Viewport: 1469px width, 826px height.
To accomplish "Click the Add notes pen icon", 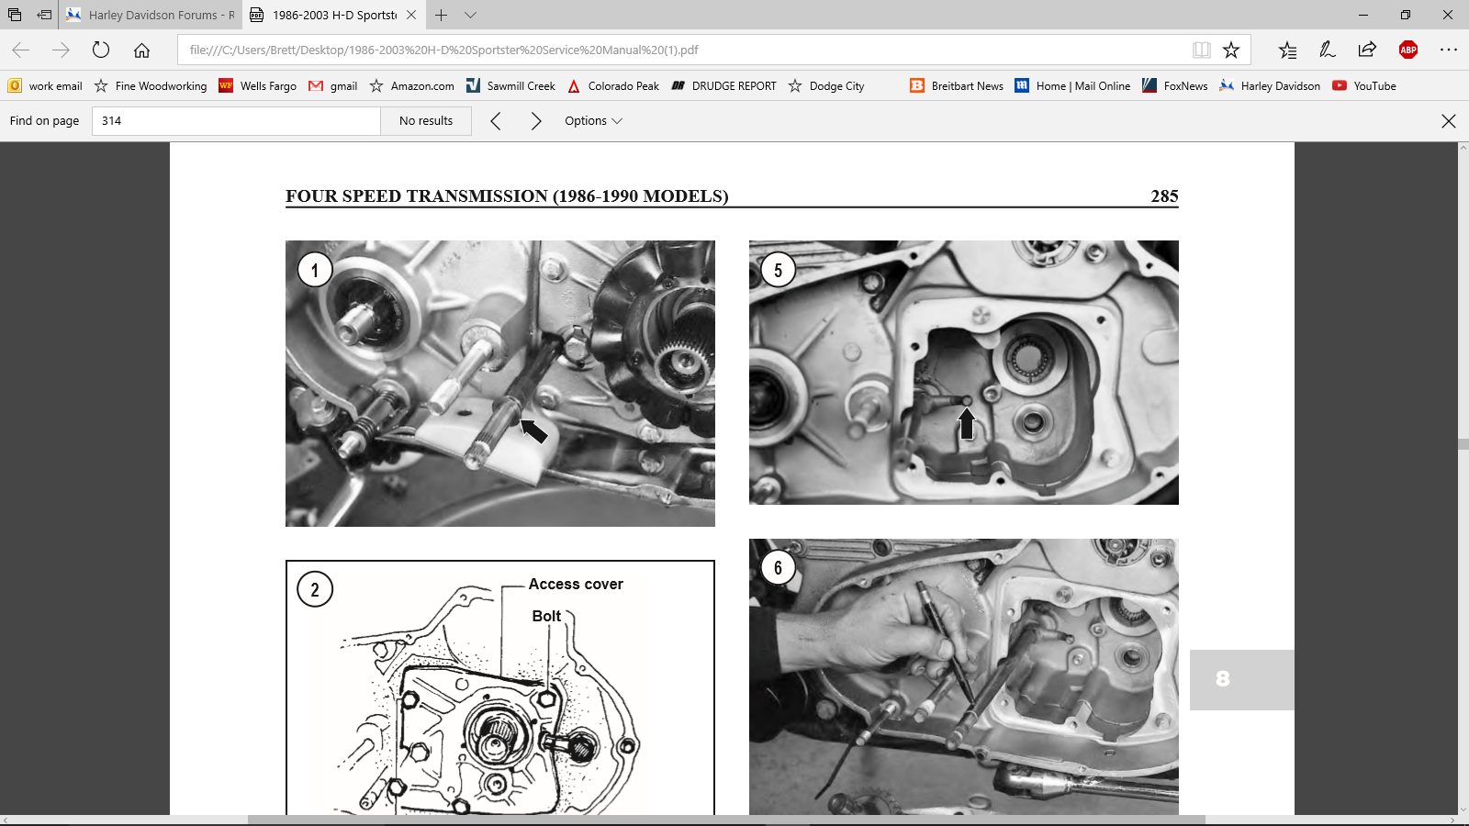I will tap(1327, 50).
